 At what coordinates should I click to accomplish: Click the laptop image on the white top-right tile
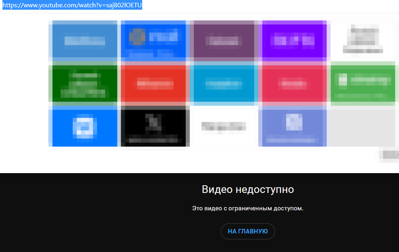coord(363,39)
